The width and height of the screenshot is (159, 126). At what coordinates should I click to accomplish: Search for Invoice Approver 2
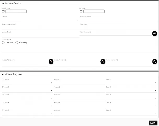click(103, 61)
